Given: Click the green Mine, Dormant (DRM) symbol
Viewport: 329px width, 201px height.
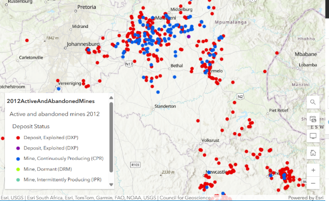Looking at the screenshot, I should [x=18, y=169].
